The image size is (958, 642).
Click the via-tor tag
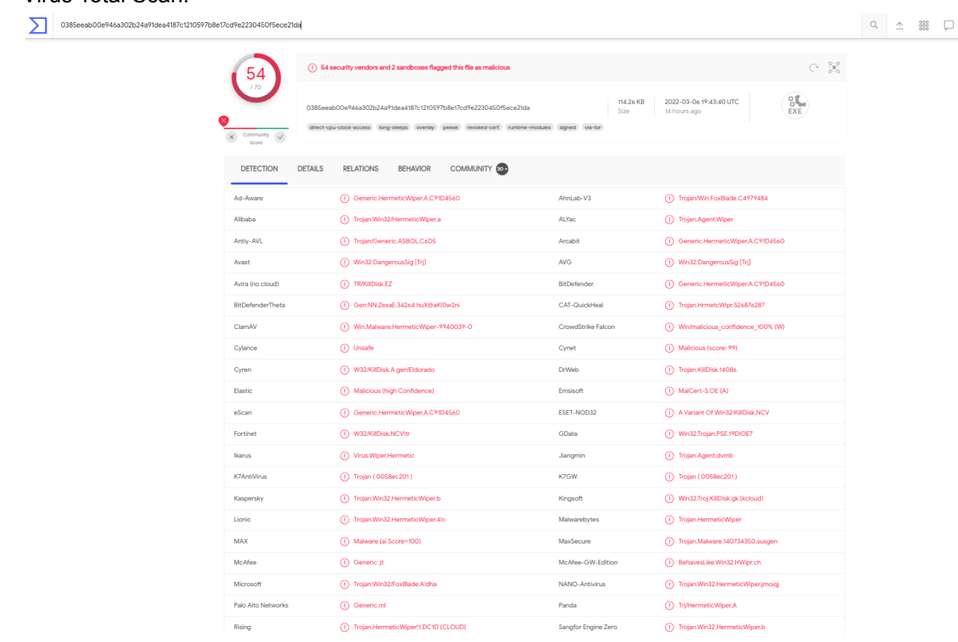pyautogui.click(x=592, y=127)
